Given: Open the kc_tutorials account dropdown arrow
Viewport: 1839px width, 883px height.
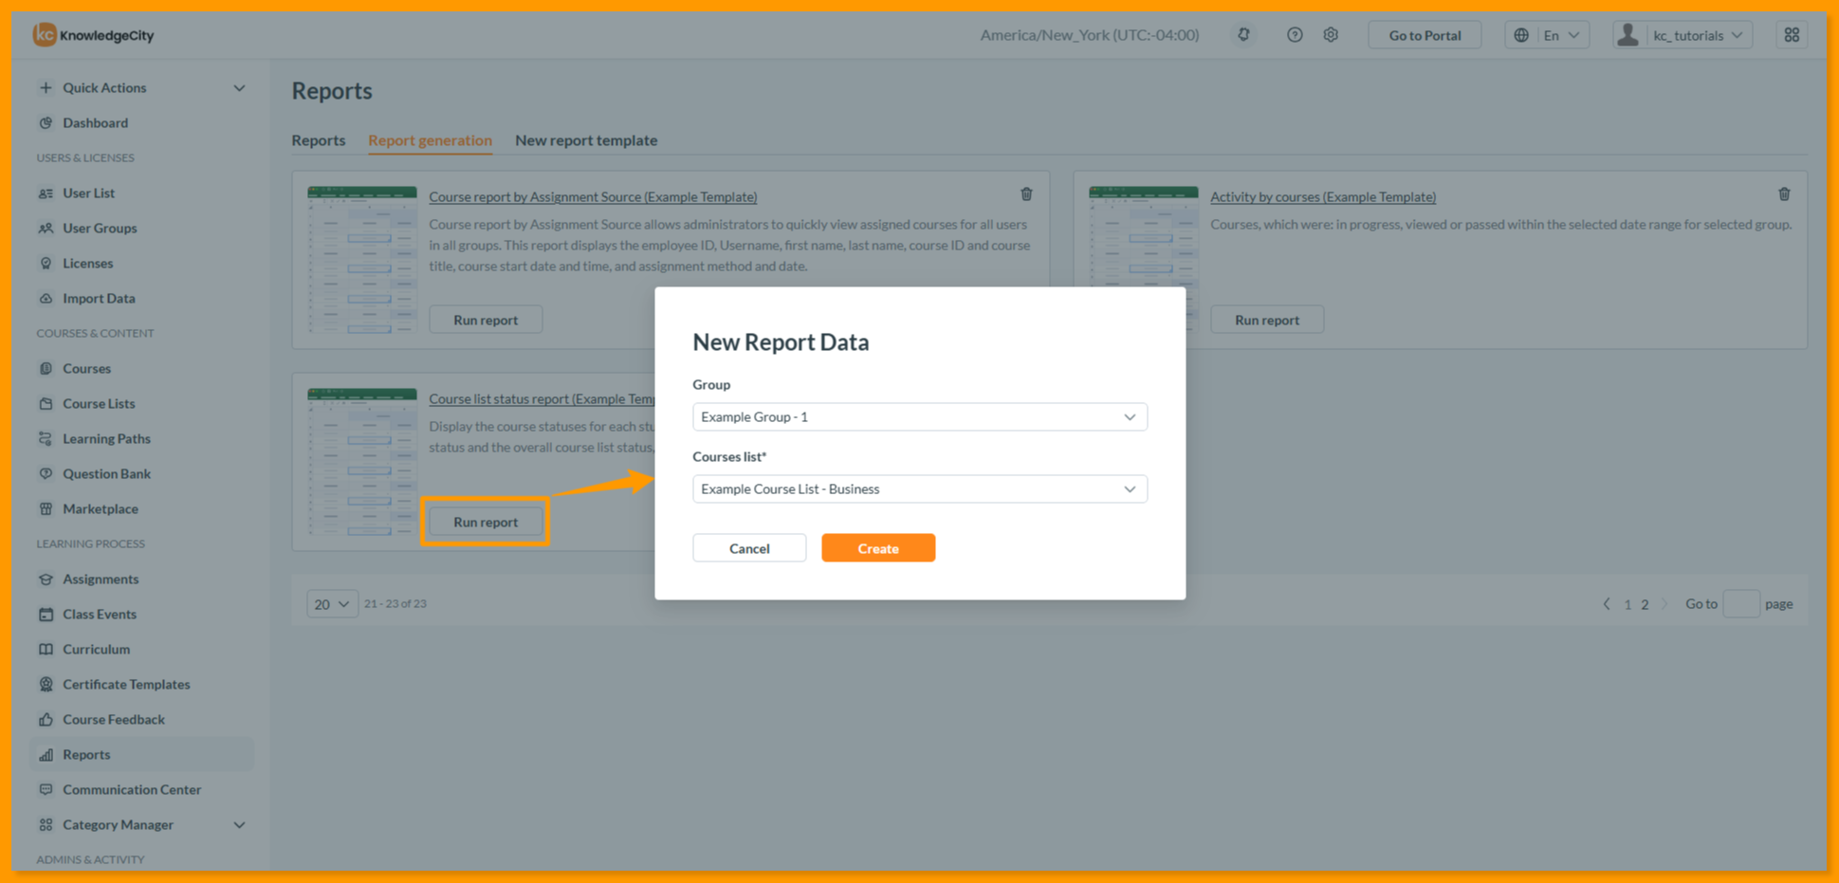Looking at the screenshot, I should click(1738, 35).
